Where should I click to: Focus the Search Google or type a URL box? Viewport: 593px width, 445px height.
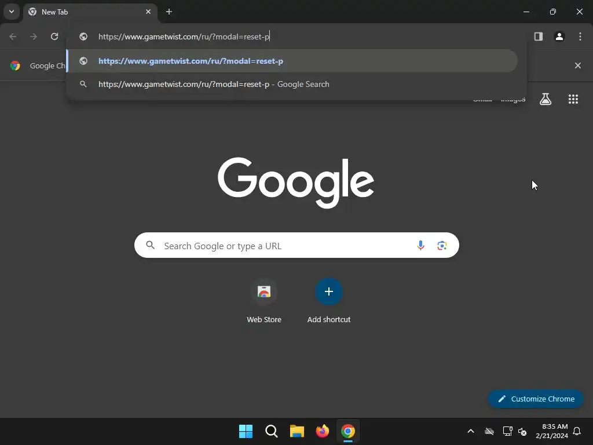[x=296, y=245]
